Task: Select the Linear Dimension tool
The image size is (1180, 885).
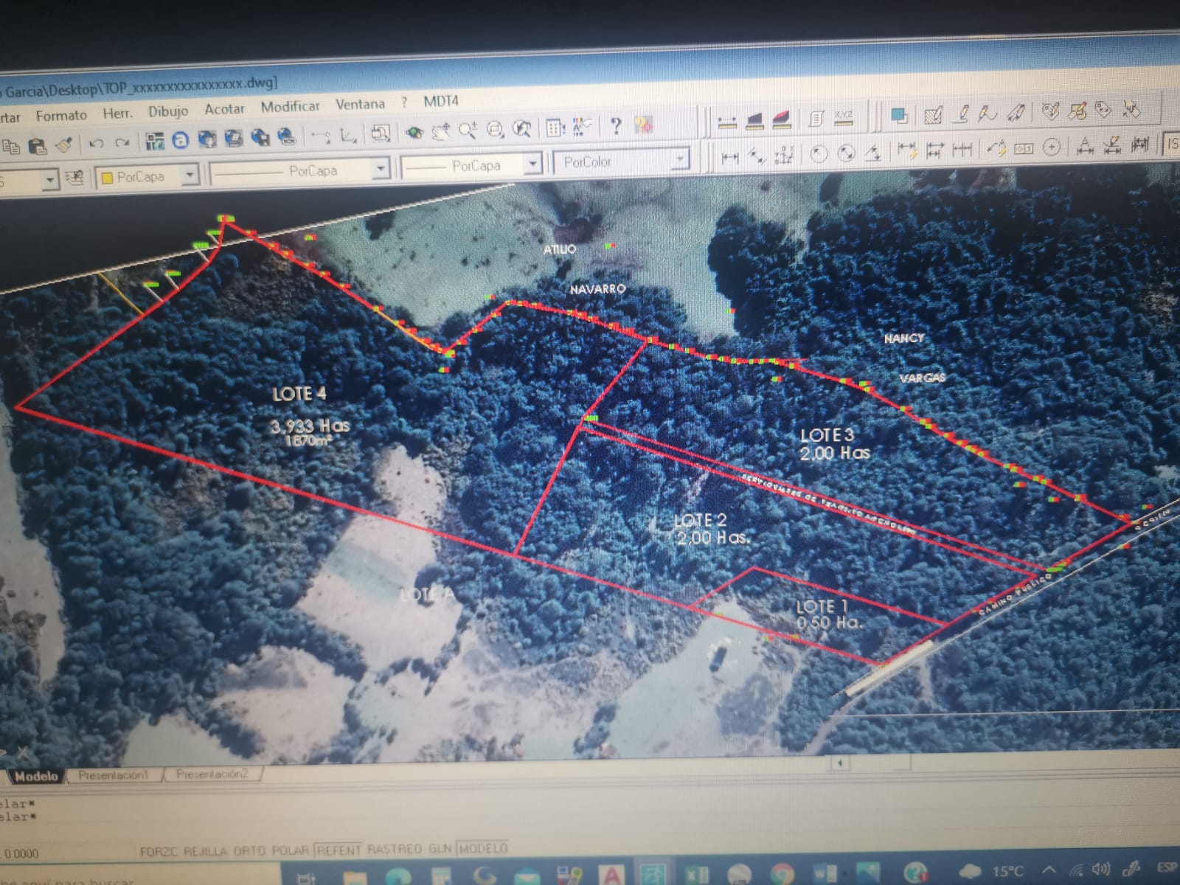Action: (730, 157)
